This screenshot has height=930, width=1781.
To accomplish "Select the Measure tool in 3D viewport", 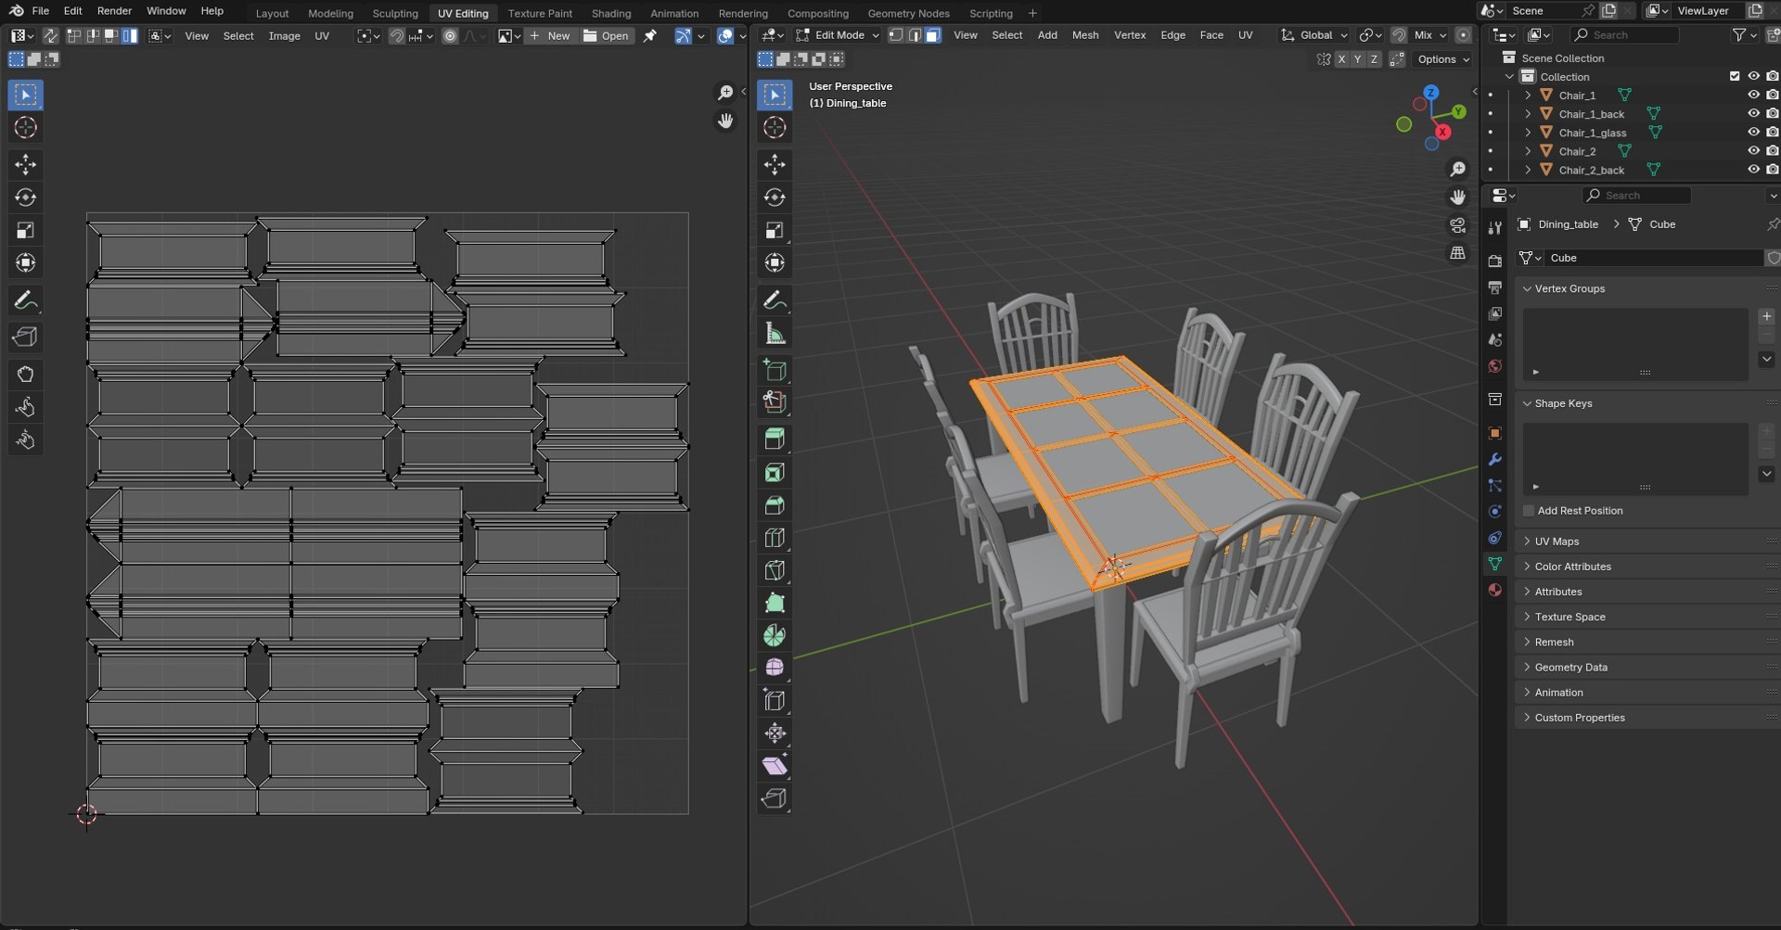I will (775, 334).
